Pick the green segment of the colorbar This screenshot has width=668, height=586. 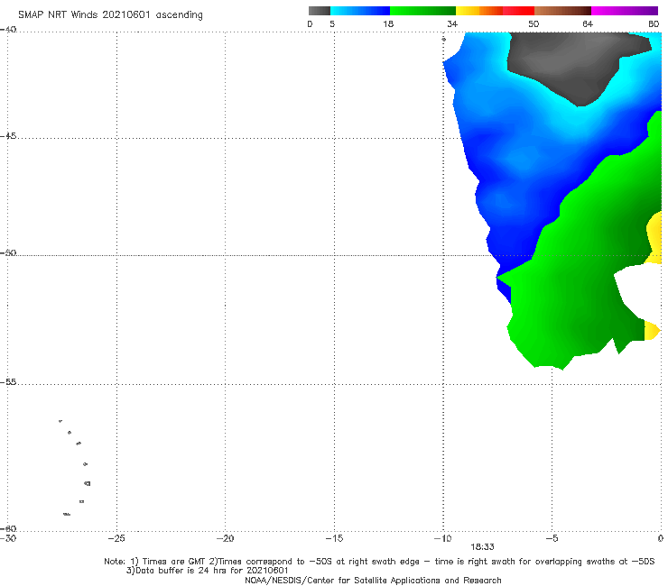tap(422, 11)
